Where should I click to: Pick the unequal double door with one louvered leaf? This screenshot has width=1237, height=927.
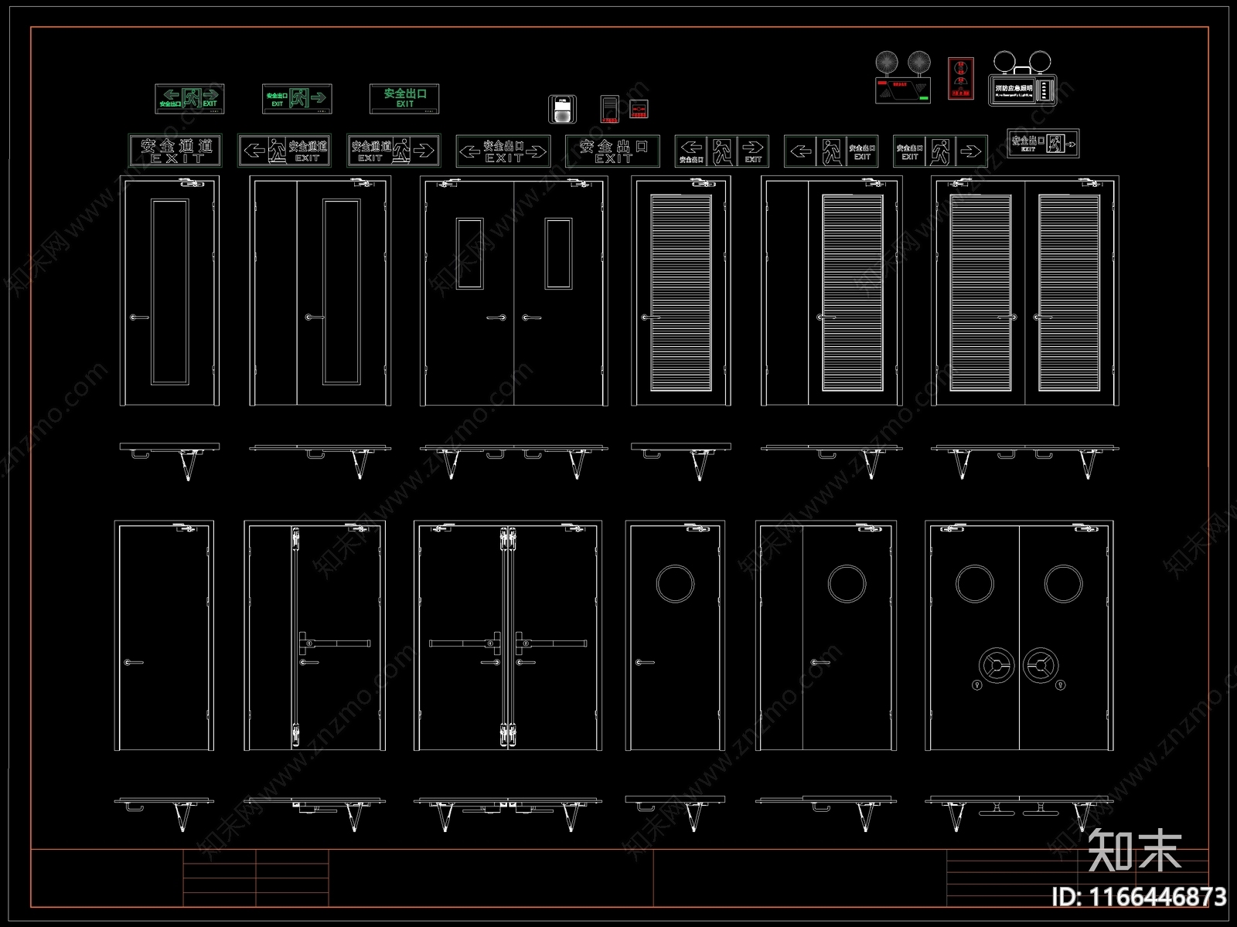tap(832, 291)
